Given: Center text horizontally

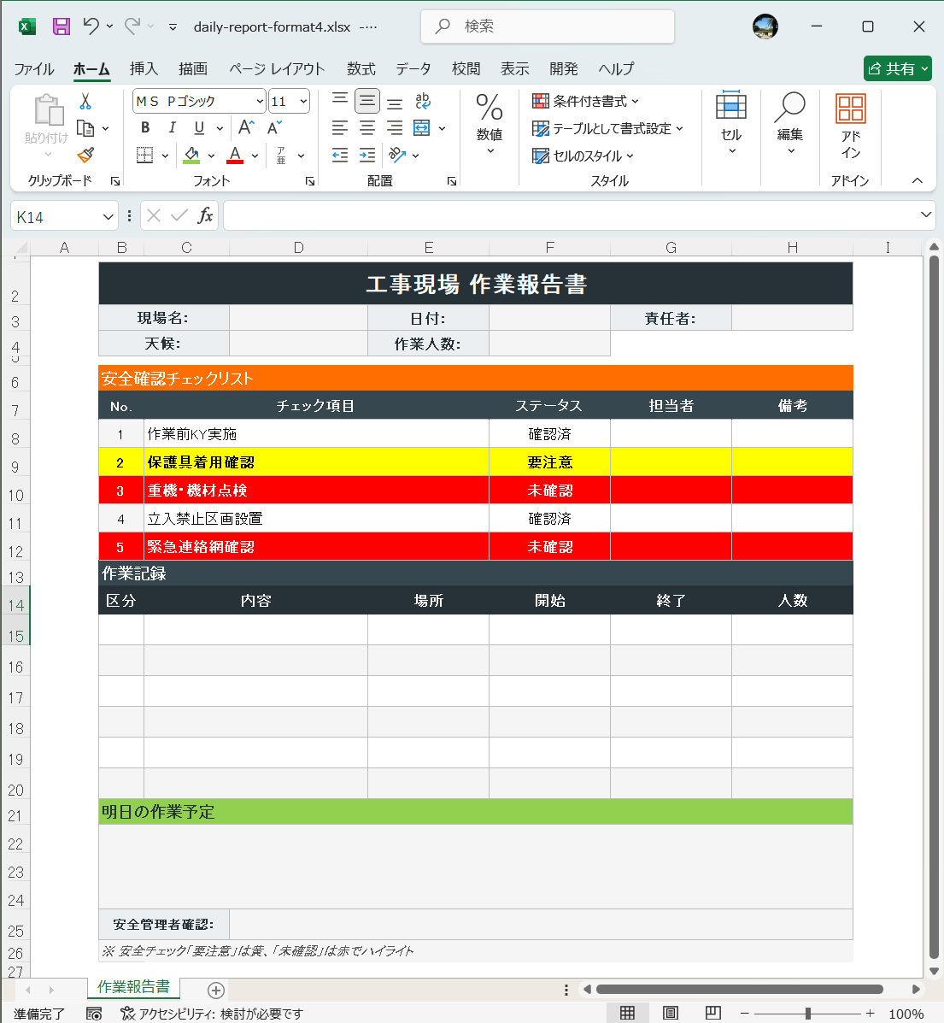Looking at the screenshot, I should click(367, 128).
